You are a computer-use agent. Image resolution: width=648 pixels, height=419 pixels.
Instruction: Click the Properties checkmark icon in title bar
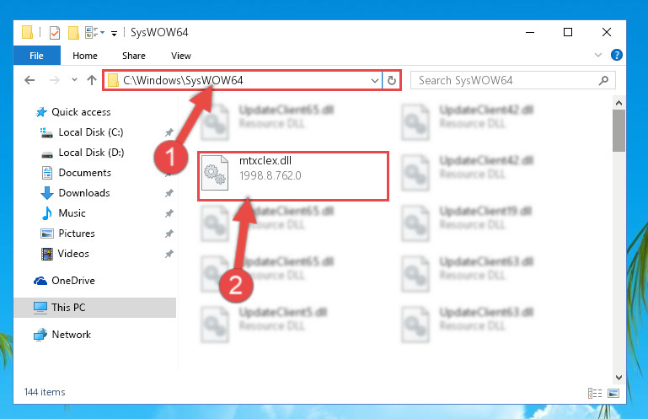point(54,32)
